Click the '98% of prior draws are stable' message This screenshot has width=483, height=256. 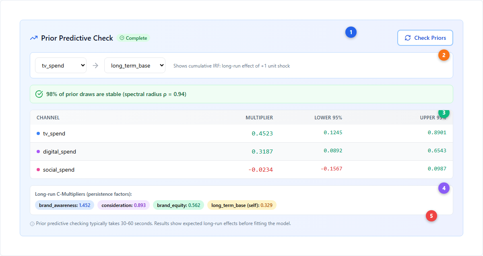[x=116, y=94]
